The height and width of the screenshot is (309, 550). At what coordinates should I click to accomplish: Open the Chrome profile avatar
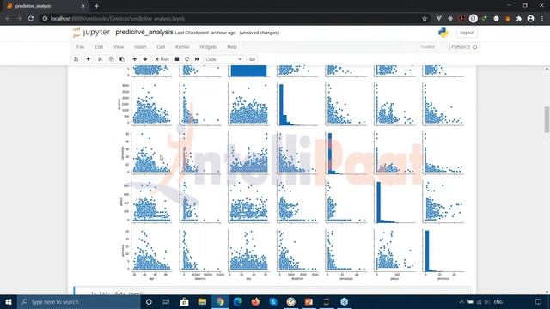pyautogui.click(x=530, y=18)
